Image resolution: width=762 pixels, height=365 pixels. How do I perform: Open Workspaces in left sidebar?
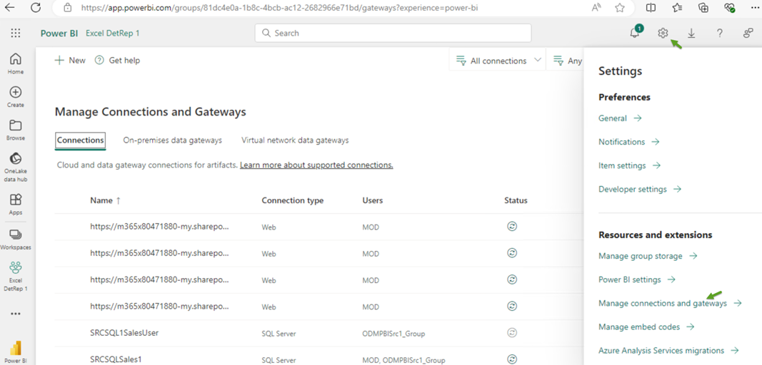(16, 240)
